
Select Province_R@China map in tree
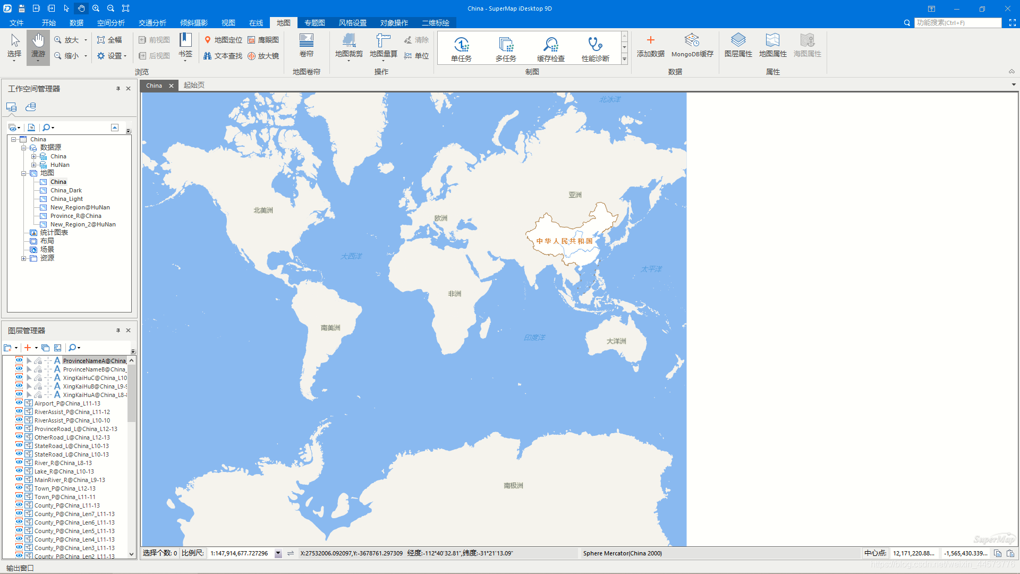coord(75,216)
